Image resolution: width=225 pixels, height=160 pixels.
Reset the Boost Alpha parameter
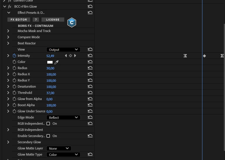(x=90, y=105)
